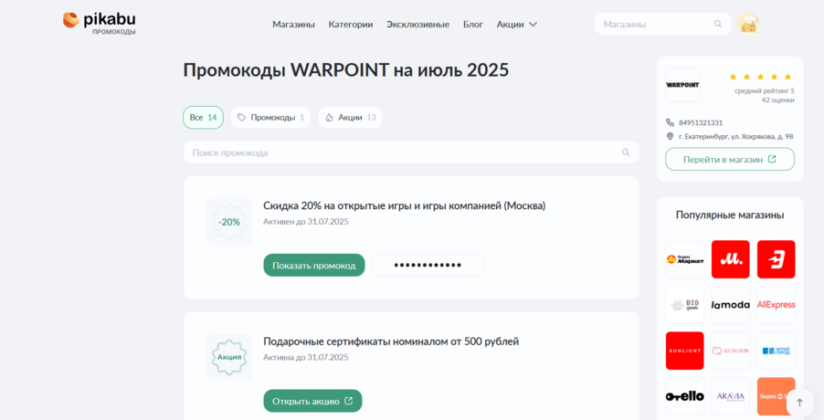Click the first rating star
Viewport: 824px width, 420px height.
click(x=733, y=78)
